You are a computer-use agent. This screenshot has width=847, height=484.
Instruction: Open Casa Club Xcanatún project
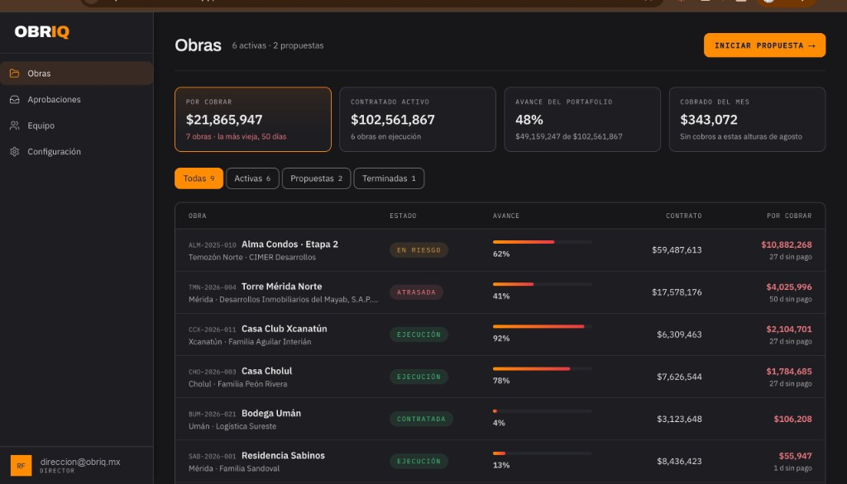pyautogui.click(x=285, y=329)
